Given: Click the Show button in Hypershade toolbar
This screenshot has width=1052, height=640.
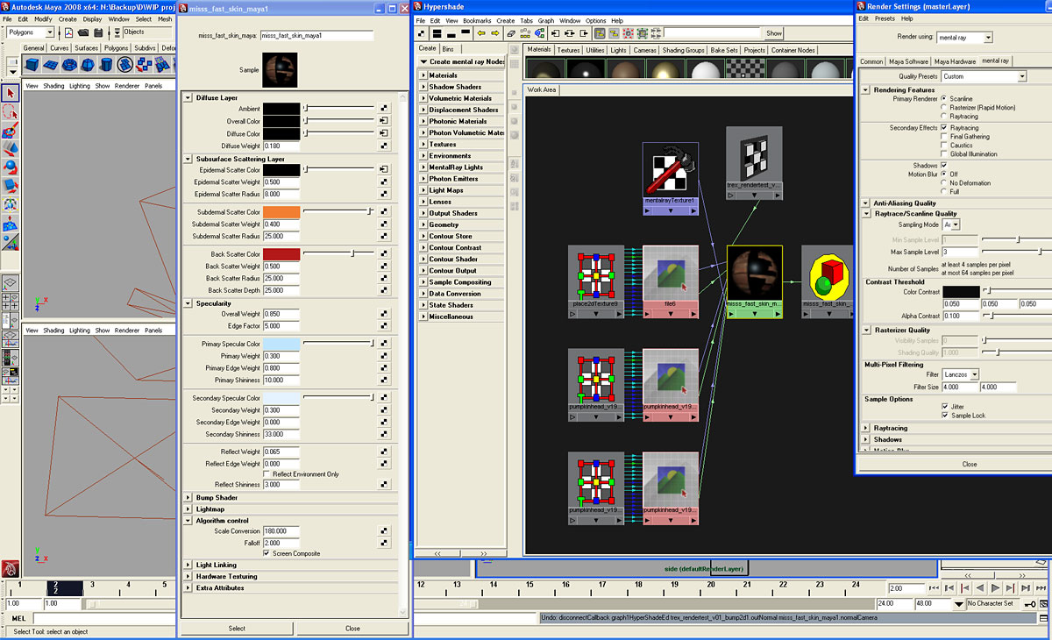Looking at the screenshot, I should click(x=773, y=33).
